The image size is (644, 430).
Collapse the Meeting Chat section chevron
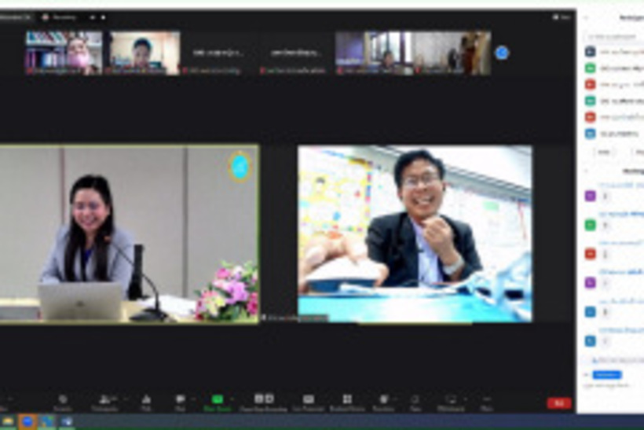(586, 171)
